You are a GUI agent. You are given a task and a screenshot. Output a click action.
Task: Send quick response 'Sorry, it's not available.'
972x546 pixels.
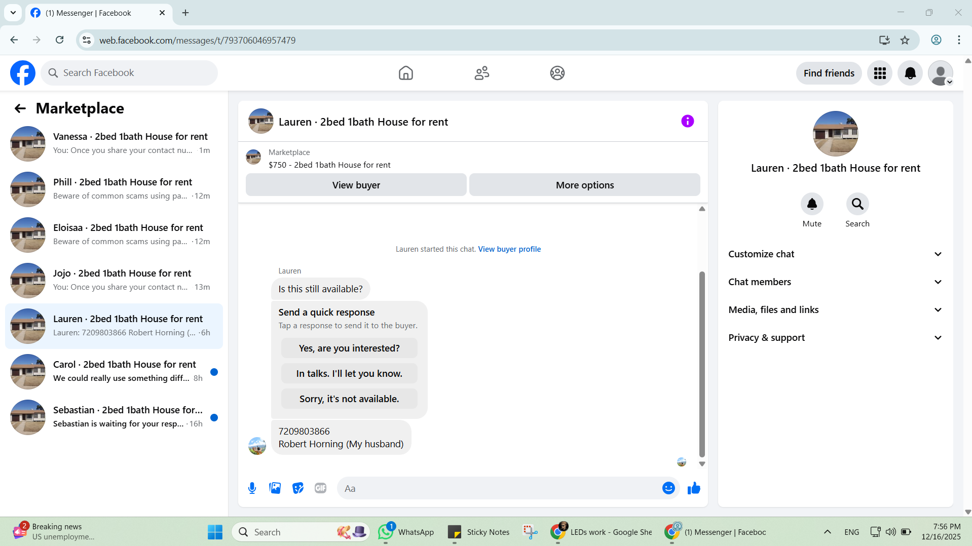pyautogui.click(x=349, y=399)
